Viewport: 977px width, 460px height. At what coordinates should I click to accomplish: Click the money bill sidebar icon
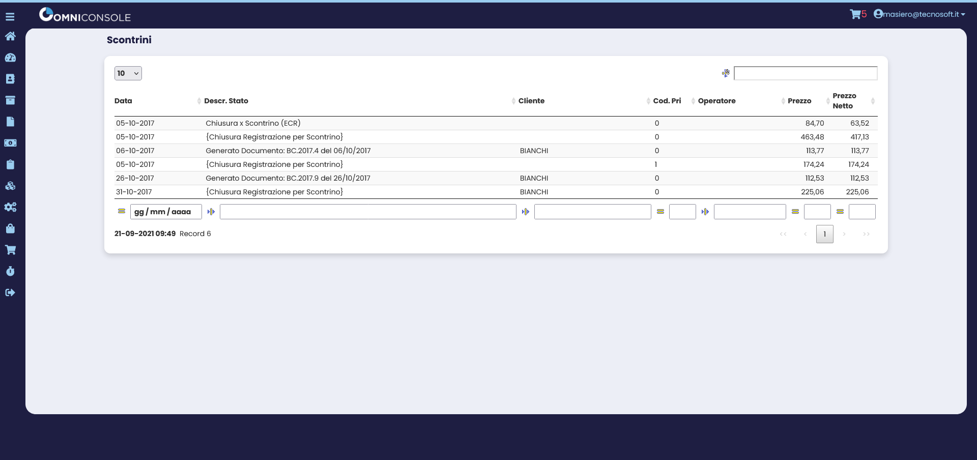(10, 143)
